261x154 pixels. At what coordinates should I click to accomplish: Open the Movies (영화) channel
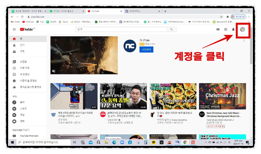coord(28,121)
